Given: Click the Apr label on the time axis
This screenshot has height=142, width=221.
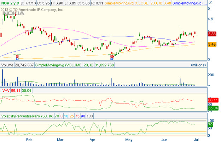Looking at the screenshot, I should [x=93, y=140].
